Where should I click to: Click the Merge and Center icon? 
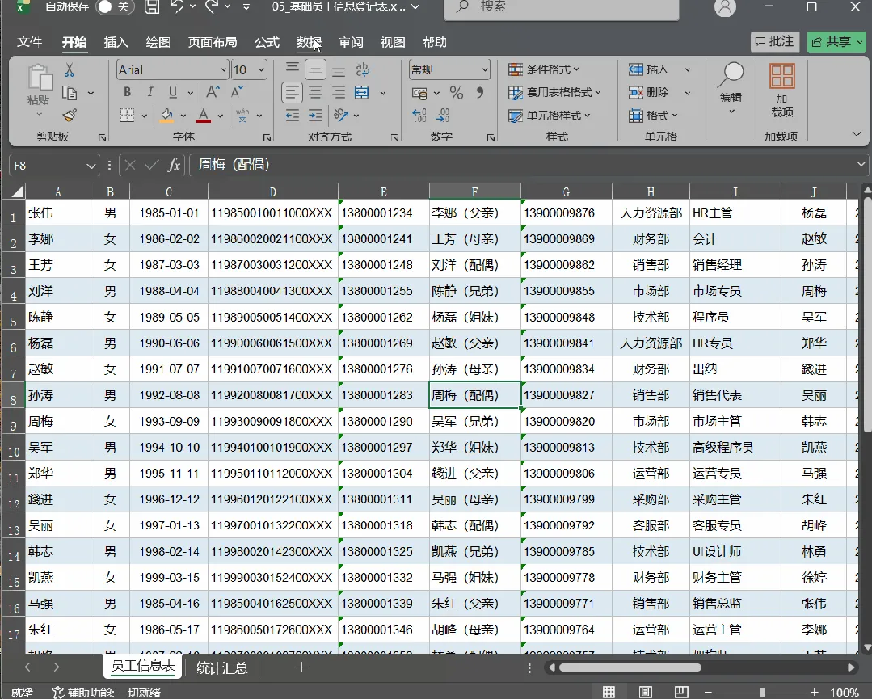(x=362, y=92)
